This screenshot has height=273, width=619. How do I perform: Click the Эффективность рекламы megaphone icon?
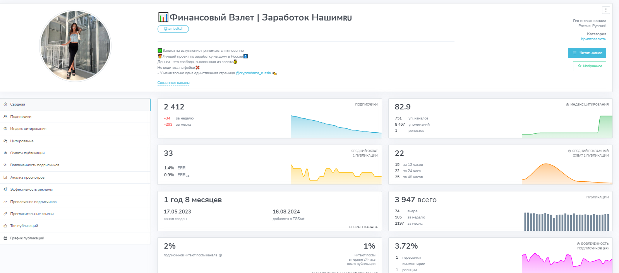(5, 189)
